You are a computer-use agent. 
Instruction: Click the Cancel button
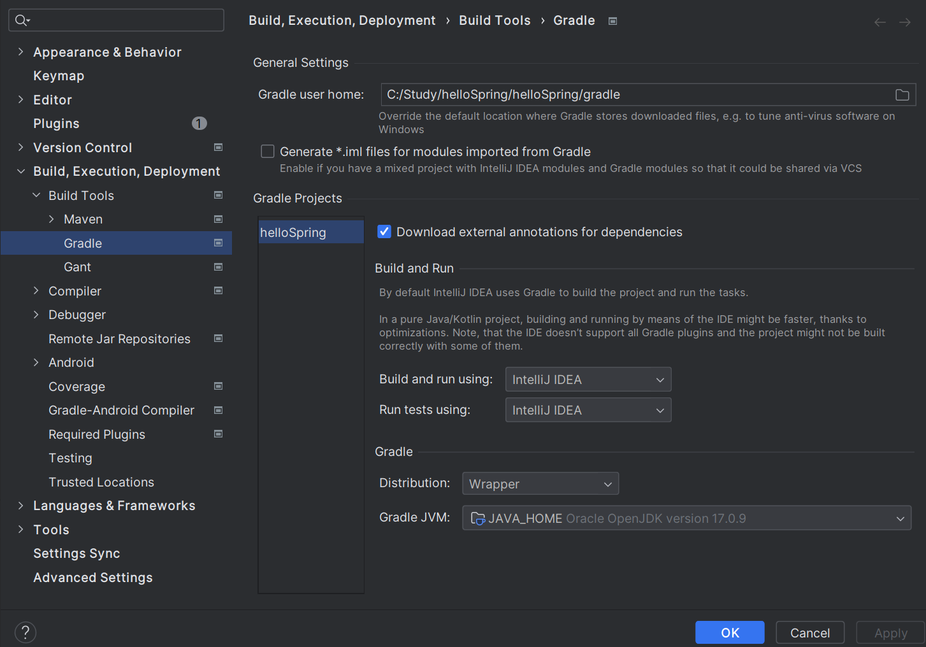tap(809, 632)
